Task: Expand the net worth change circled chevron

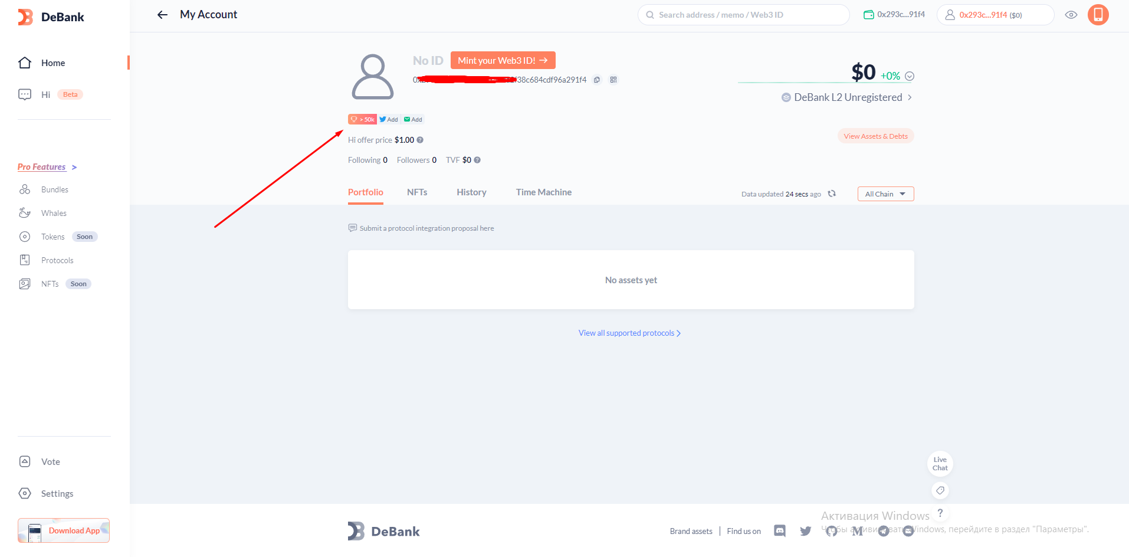Action: pos(910,76)
